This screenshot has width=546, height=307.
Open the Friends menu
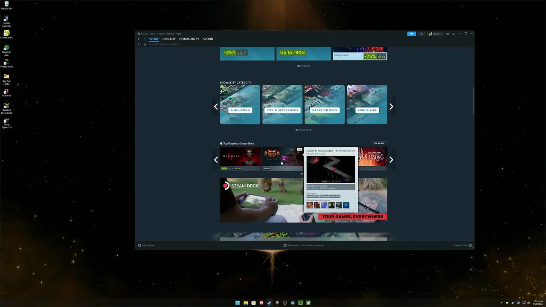pyautogui.click(x=161, y=34)
